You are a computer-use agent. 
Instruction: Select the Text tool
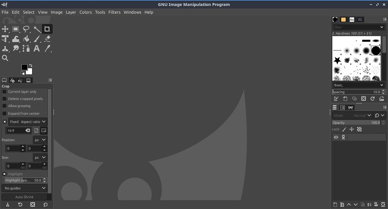(x=37, y=48)
